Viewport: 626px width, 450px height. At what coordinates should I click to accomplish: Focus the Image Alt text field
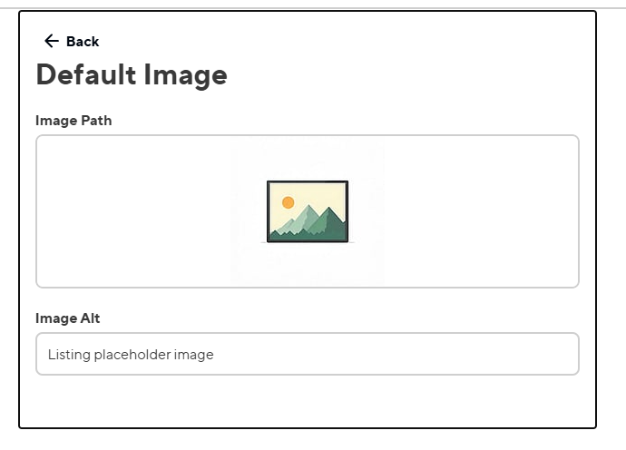tap(308, 354)
